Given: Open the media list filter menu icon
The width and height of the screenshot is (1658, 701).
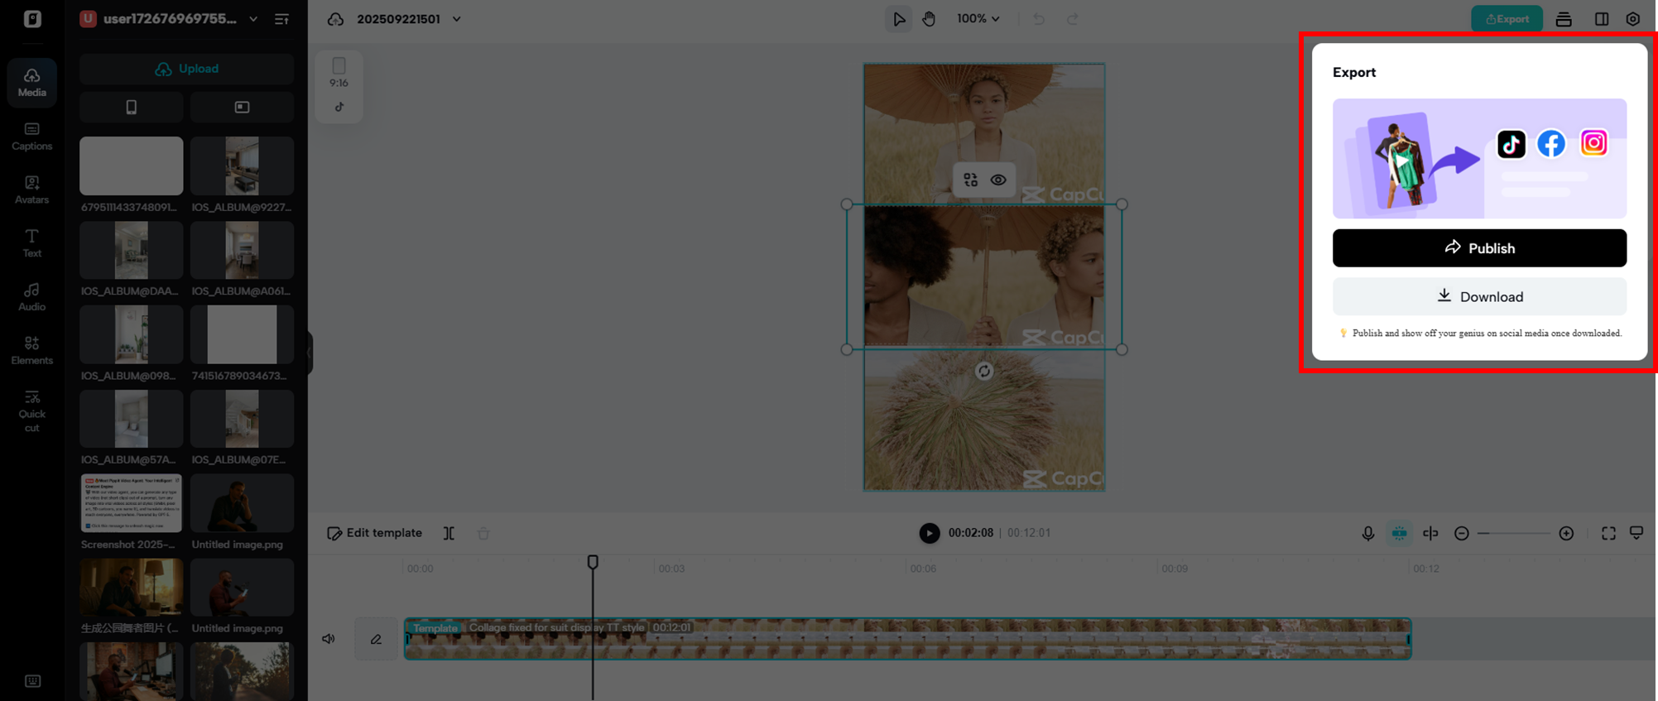Looking at the screenshot, I should (x=281, y=19).
